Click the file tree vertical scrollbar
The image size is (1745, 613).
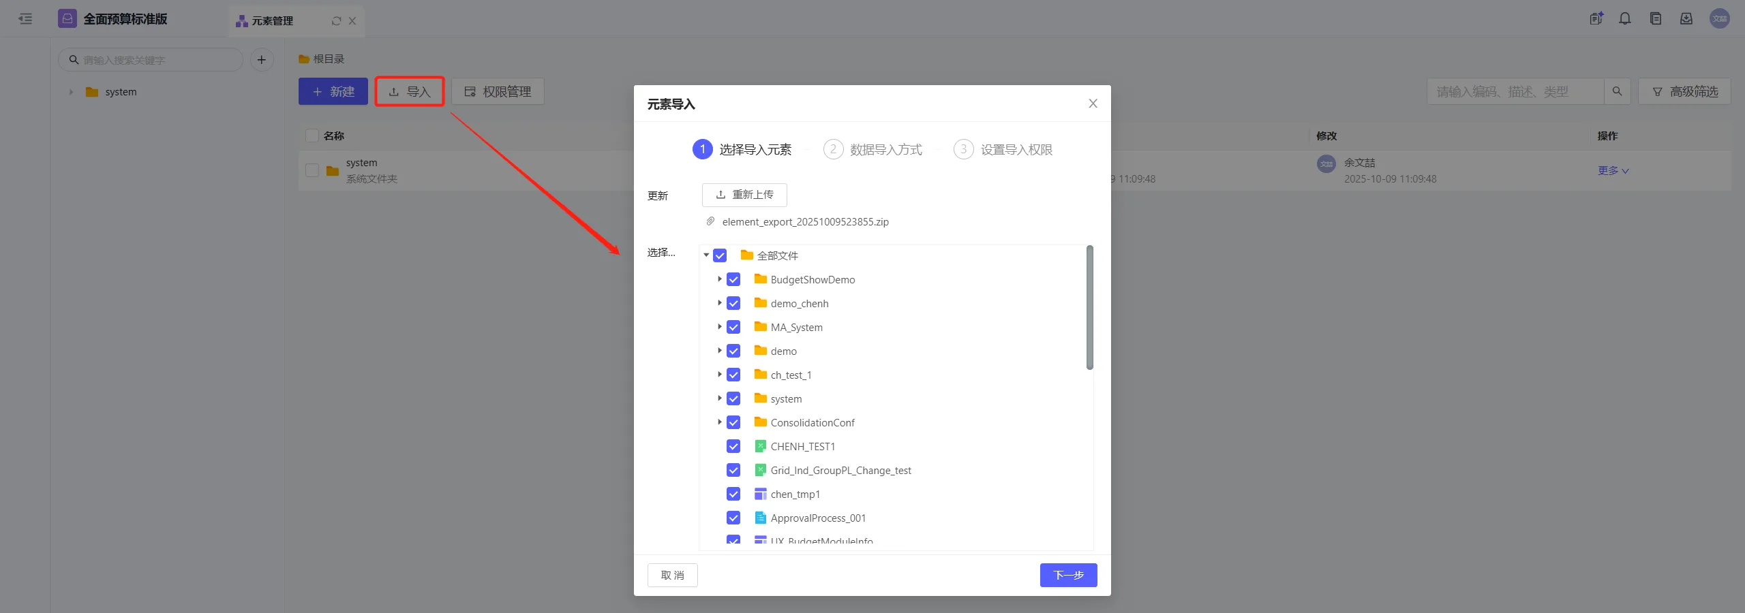click(1089, 308)
